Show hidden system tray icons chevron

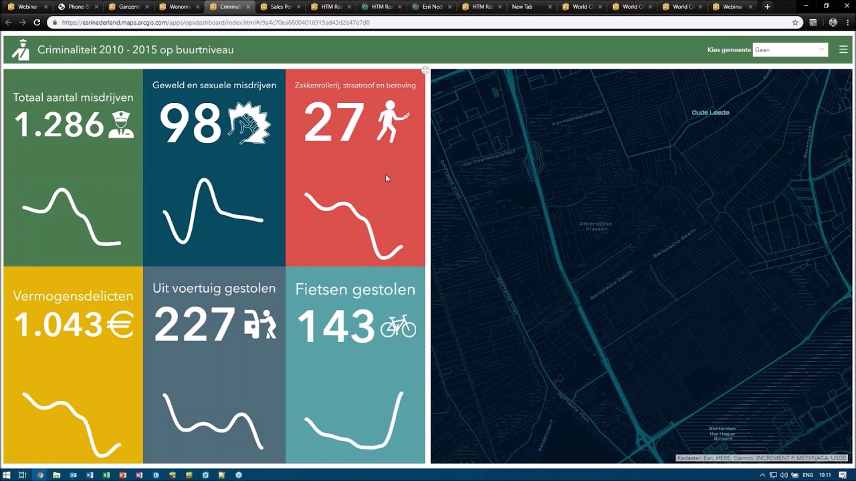pos(762,475)
